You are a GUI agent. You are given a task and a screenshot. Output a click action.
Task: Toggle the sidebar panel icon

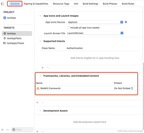coord(2,4)
